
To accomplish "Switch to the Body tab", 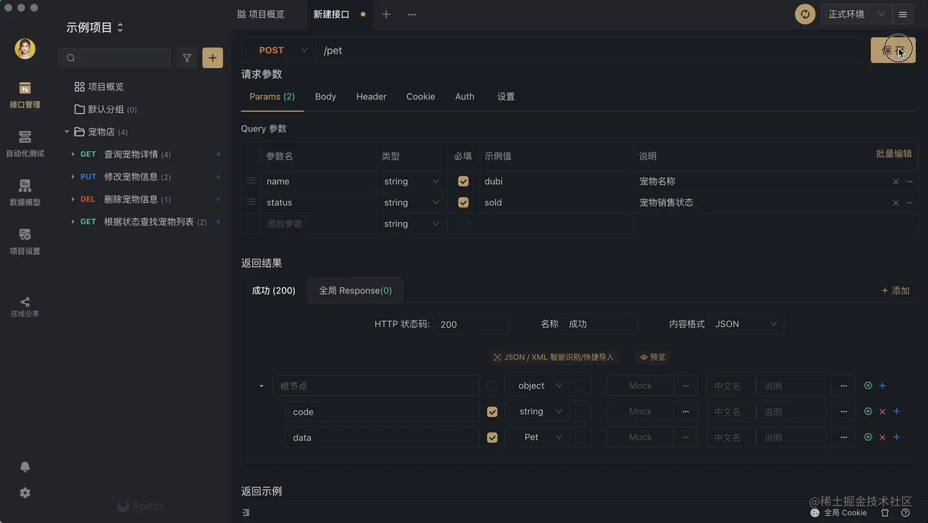I will click(x=325, y=96).
